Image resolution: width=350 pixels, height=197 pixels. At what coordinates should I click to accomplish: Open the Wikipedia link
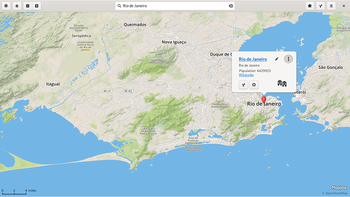pos(246,75)
